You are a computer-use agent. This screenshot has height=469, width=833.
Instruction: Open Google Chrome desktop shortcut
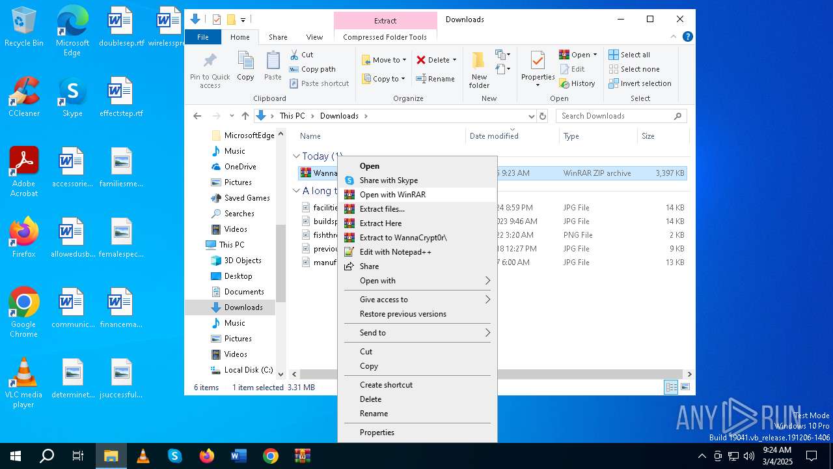coord(24,312)
